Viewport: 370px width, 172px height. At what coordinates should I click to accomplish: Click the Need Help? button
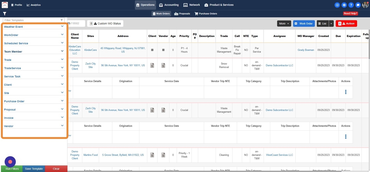(x=351, y=14)
